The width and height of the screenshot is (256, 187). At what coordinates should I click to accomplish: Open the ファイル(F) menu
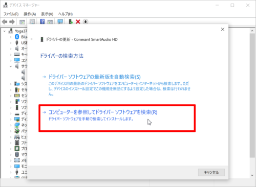11,14
